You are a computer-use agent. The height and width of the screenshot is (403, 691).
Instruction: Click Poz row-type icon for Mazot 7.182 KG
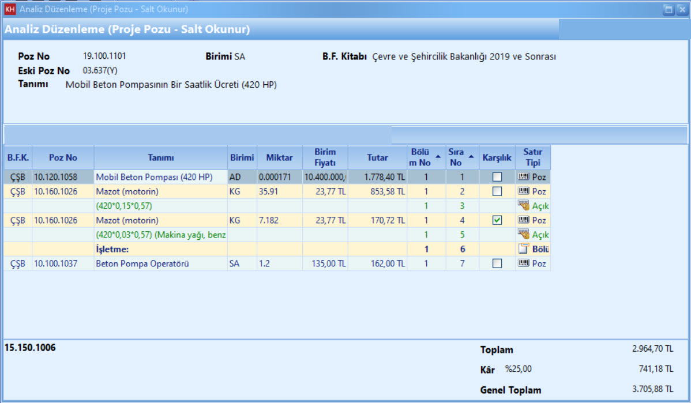524,220
